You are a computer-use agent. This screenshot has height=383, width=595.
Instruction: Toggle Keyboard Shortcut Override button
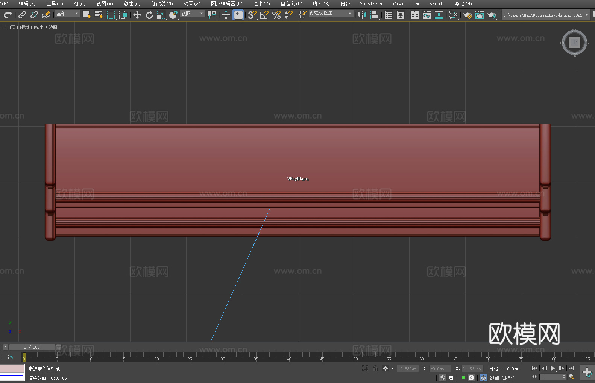[x=238, y=15]
